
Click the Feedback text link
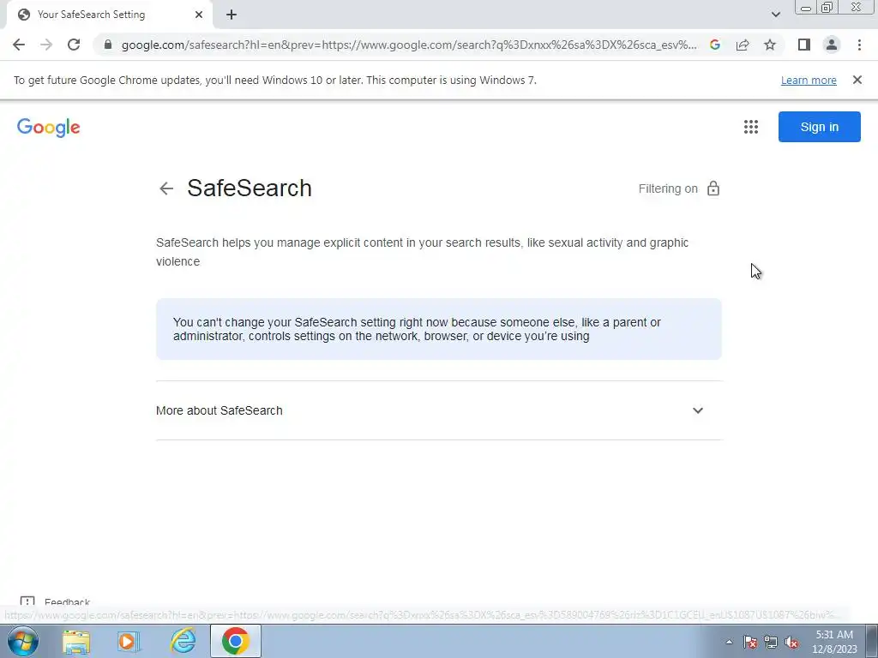(x=67, y=602)
